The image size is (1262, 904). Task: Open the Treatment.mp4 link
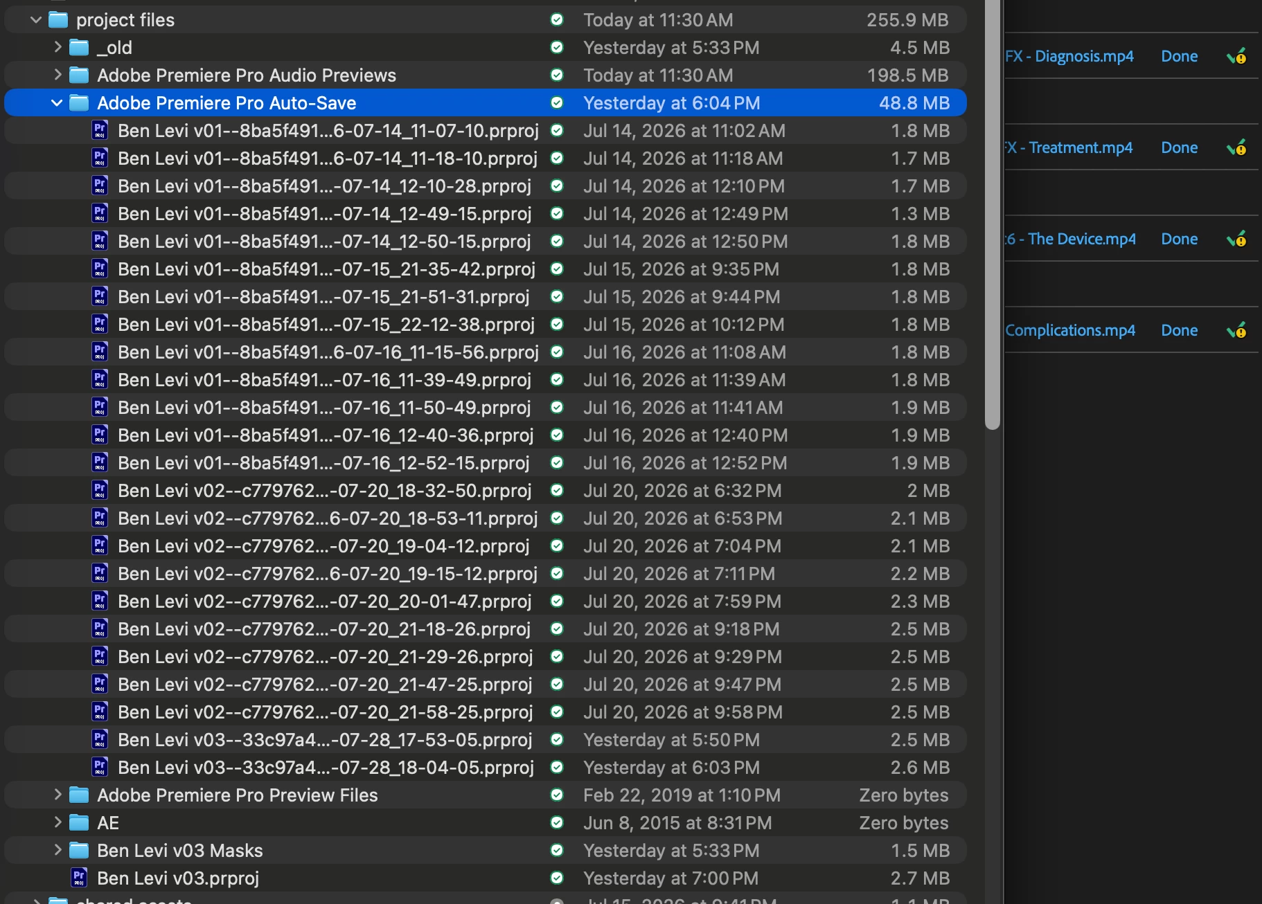point(1069,147)
